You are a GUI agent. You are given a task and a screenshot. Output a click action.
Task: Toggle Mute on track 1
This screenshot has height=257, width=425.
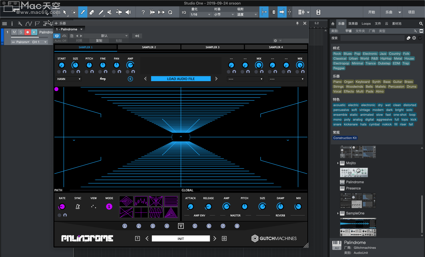tap(14, 32)
